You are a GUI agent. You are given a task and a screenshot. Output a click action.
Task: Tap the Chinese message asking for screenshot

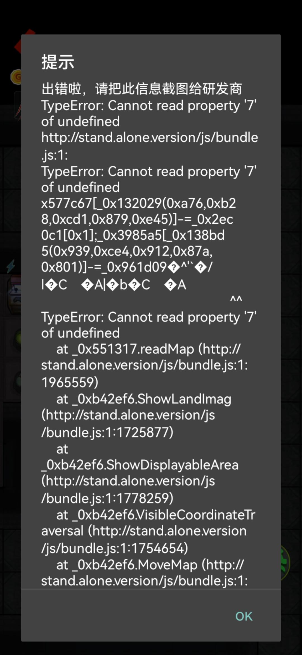coord(141,89)
